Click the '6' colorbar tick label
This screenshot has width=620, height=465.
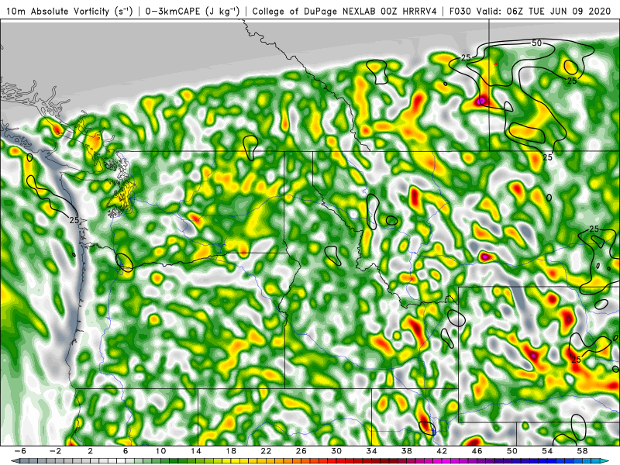[126, 451]
